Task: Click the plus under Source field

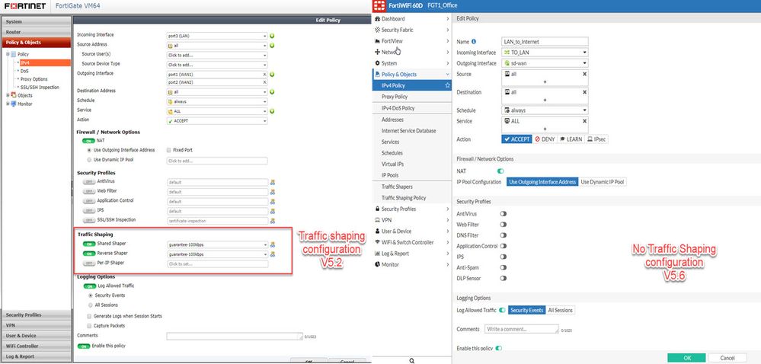Action: coord(545,82)
